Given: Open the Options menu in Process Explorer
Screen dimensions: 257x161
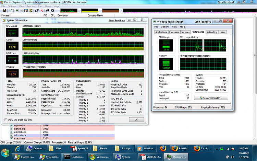Looking at the screenshot, I should tap(12, 7).
